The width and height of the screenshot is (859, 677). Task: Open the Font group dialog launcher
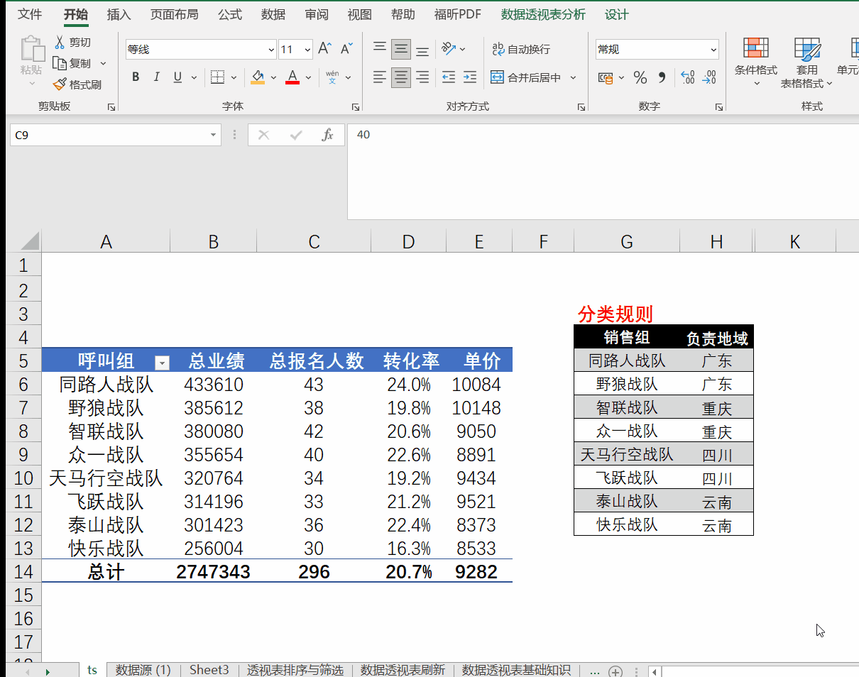(x=355, y=106)
